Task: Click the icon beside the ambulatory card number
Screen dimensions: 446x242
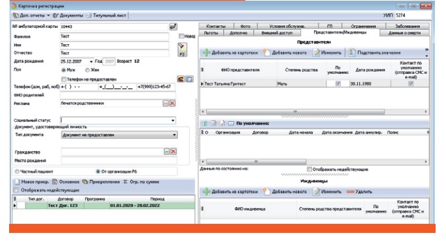Action: click(x=173, y=27)
